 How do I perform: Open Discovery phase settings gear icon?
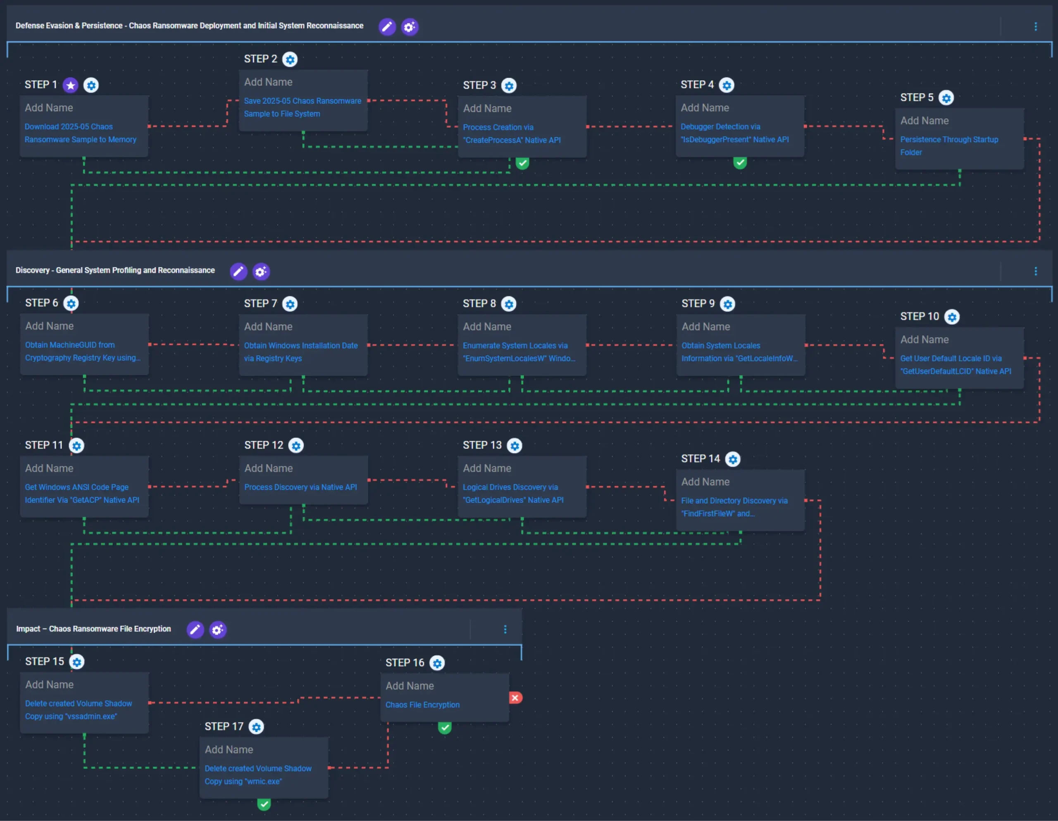[x=261, y=272]
